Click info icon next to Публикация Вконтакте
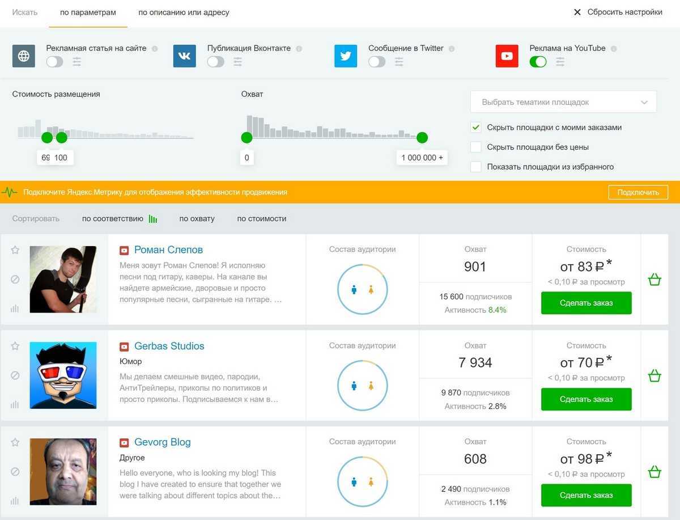Screen dimensions: 680x520 (x=299, y=49)
